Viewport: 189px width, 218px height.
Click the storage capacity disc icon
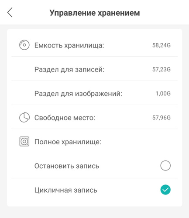24,45
